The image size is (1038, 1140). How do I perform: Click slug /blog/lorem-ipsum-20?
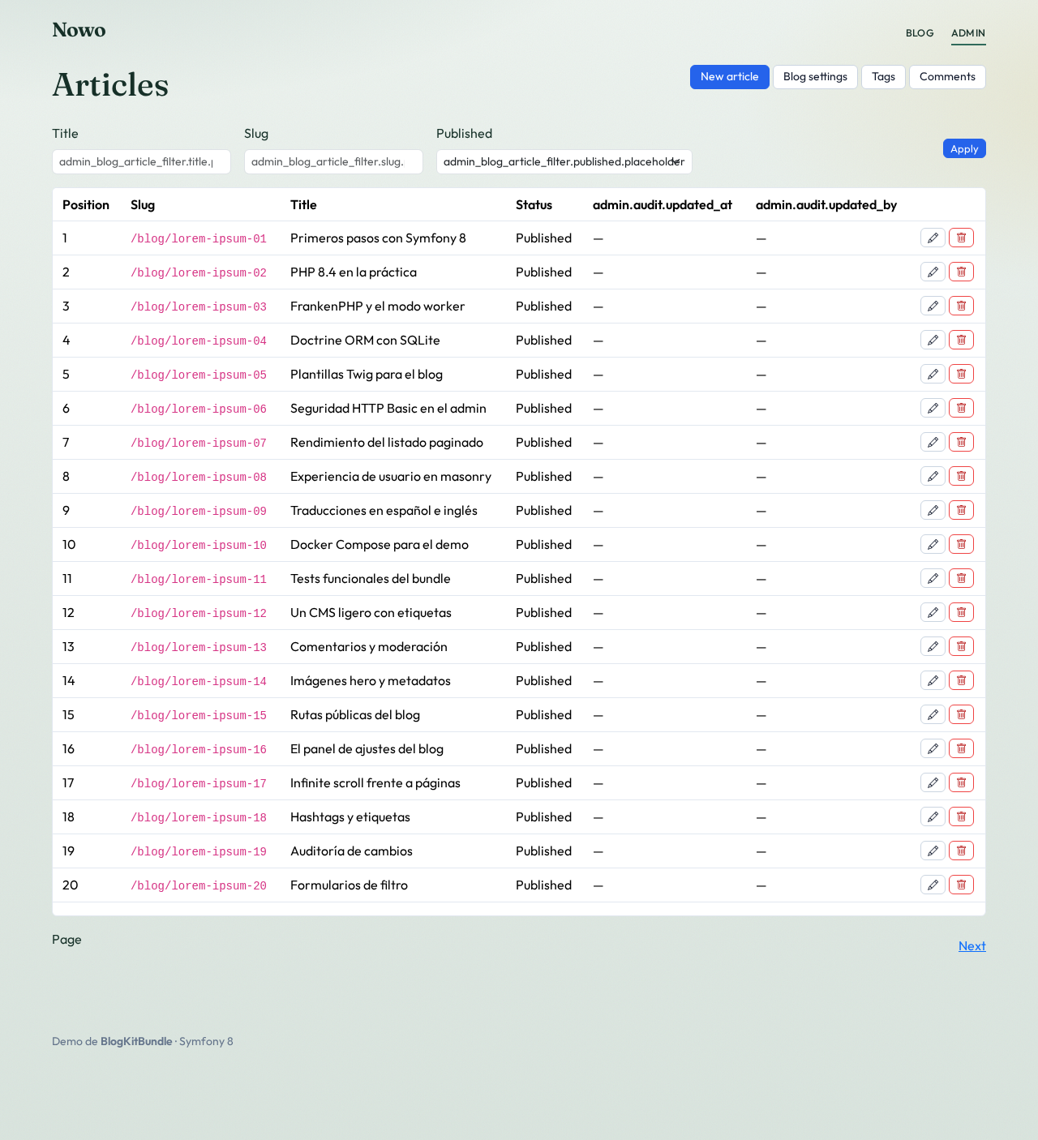pyautogui.click(x=199, y=885)
